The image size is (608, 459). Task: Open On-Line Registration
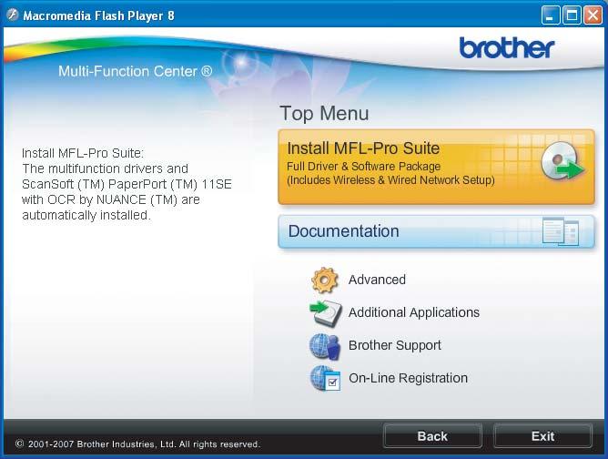[408, 378]
